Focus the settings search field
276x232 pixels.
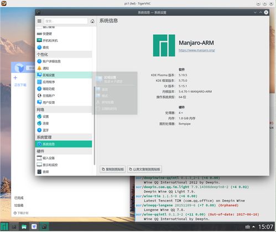[x=66, y=21]
